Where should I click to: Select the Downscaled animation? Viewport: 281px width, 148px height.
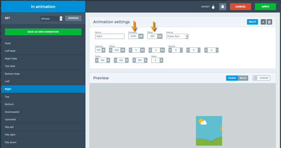point(43,112)
